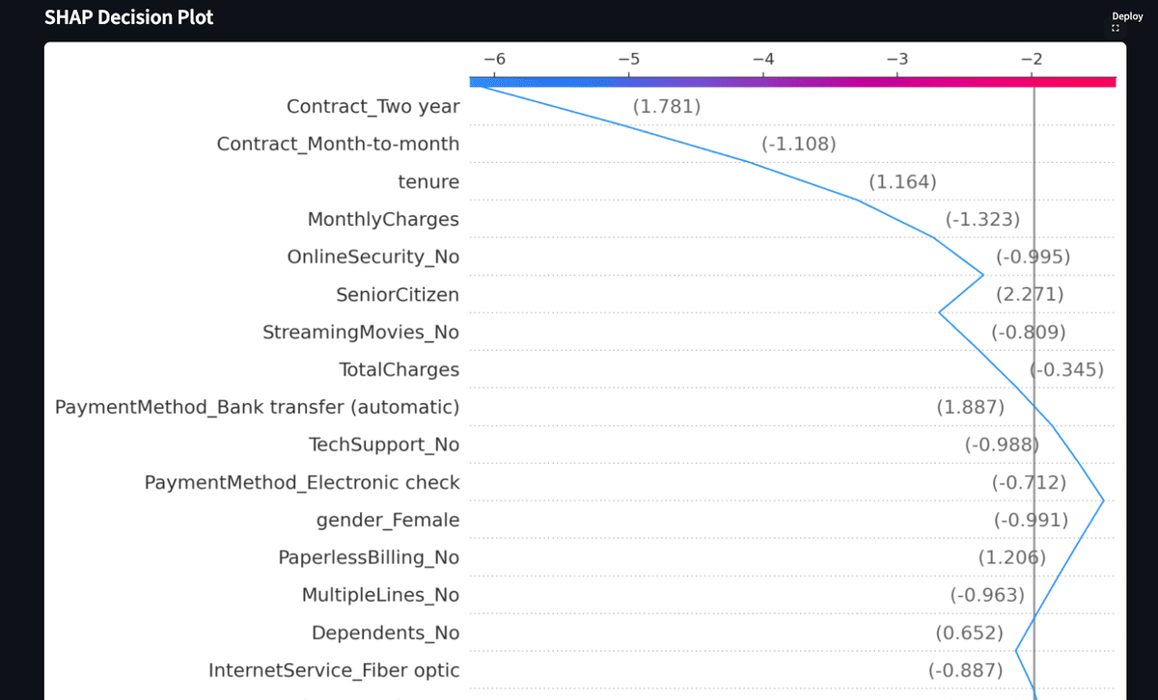Click the value (-0.995)
The height and width of the screenshot is (700, 1158).
coord(1034,256)
